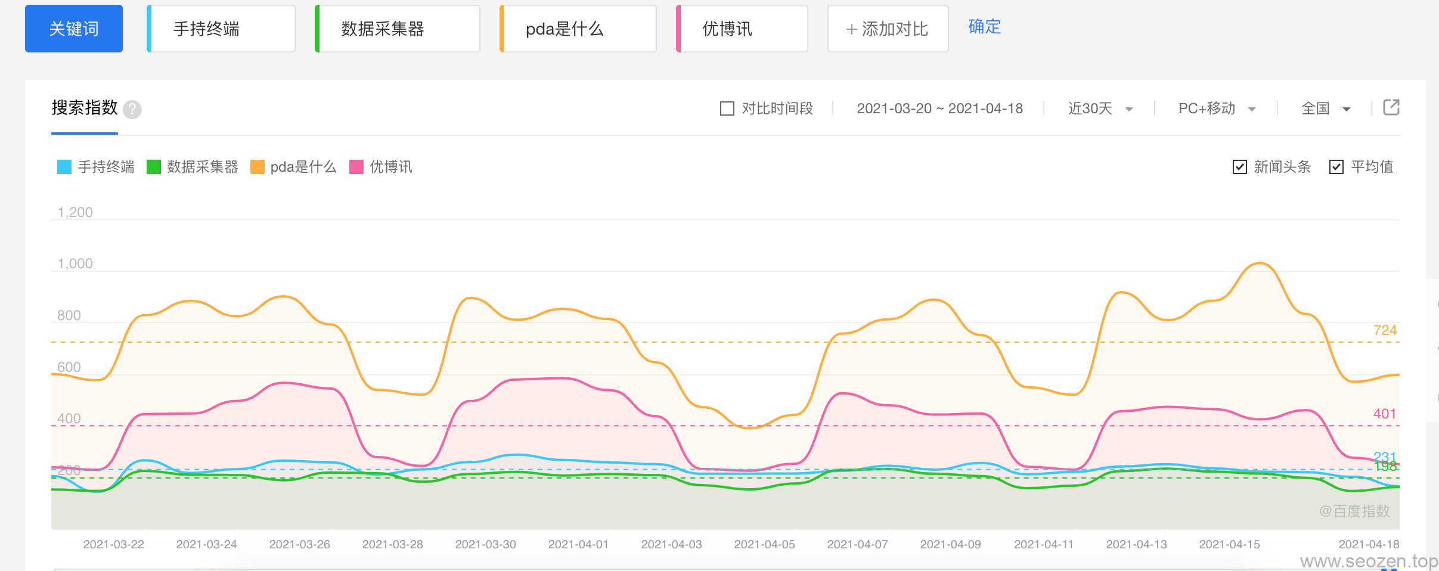The height and width of the screenshot is (571, 1439).
Task: Click the plus icon in 添加对比 box
Action: (851, 28)
